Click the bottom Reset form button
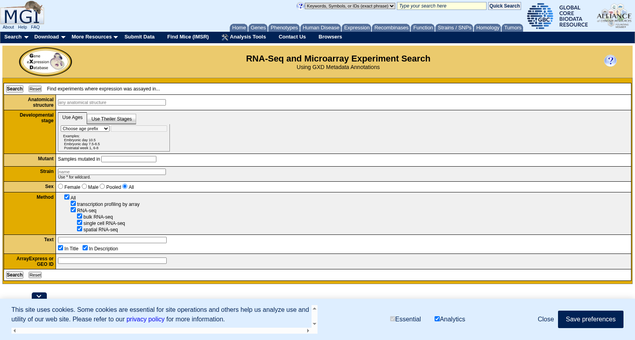 (x=35, y=275)
